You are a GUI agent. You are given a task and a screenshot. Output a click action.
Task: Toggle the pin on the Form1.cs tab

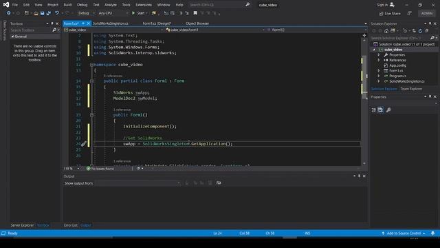pos(83,23)
